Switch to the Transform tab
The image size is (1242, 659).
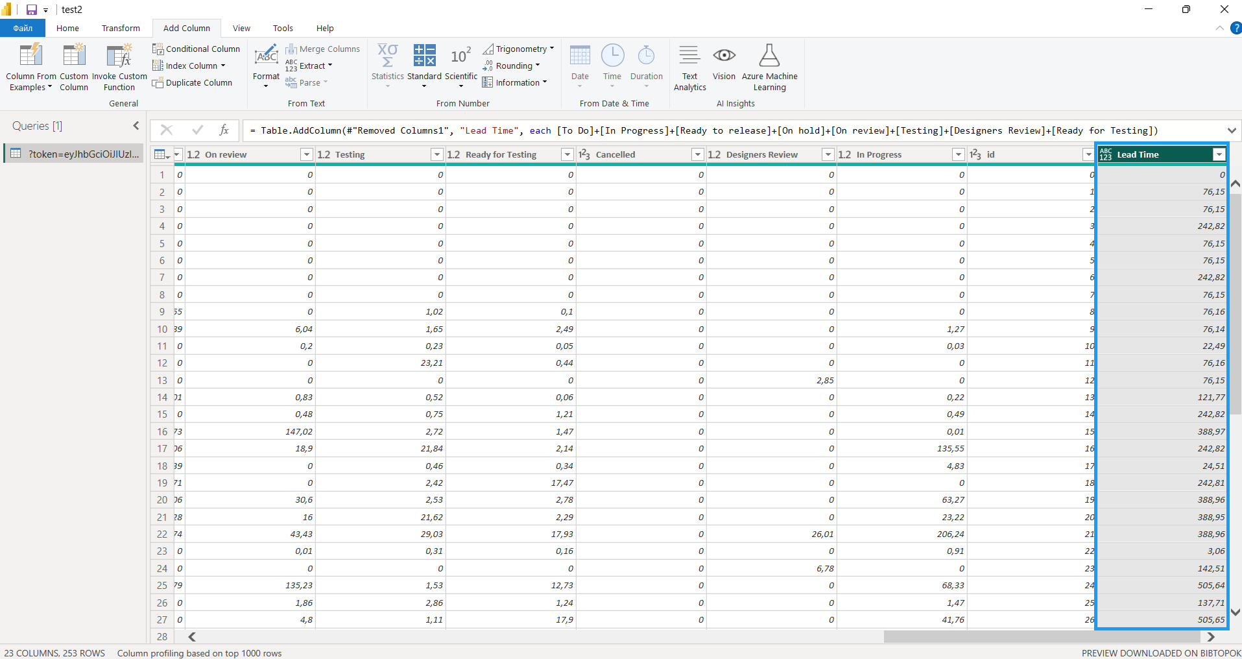click(121, 28)
